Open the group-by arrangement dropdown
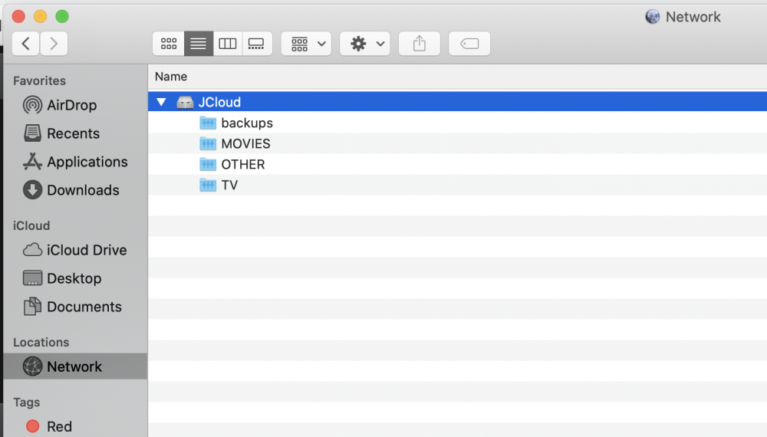The height and width of the screenshot is (437, 767). (306, 44)
